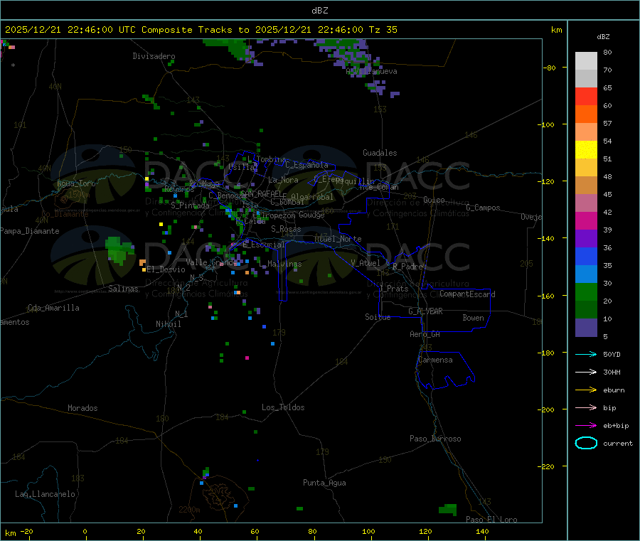Image resolution: width=640 pixels, height=541 pixels.
Task: Select the 'S_Rosas' map label
Action: [x=286, y=230]
